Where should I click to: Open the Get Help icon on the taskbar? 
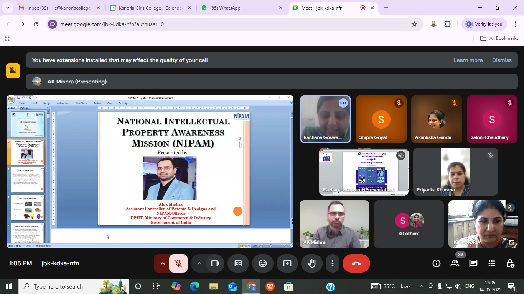coord(331,286)
